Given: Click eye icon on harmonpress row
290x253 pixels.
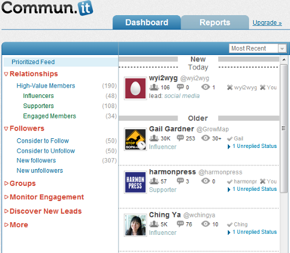Looking at the screenshot, I should (205, 181).
